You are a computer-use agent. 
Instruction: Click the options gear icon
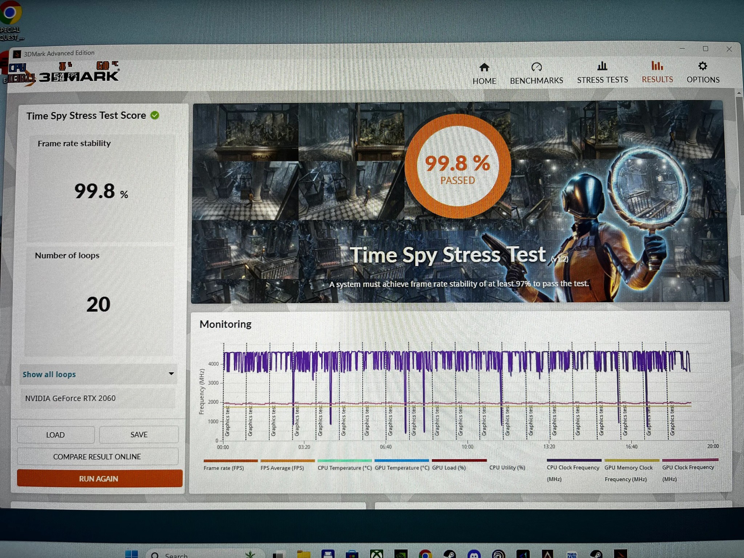pyautogui.click(x=703, y=66)
